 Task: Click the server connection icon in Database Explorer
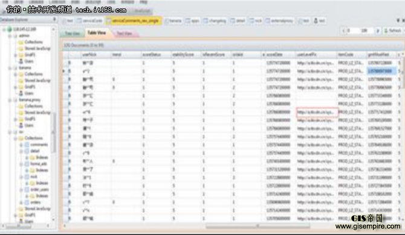tap(10, 29)
